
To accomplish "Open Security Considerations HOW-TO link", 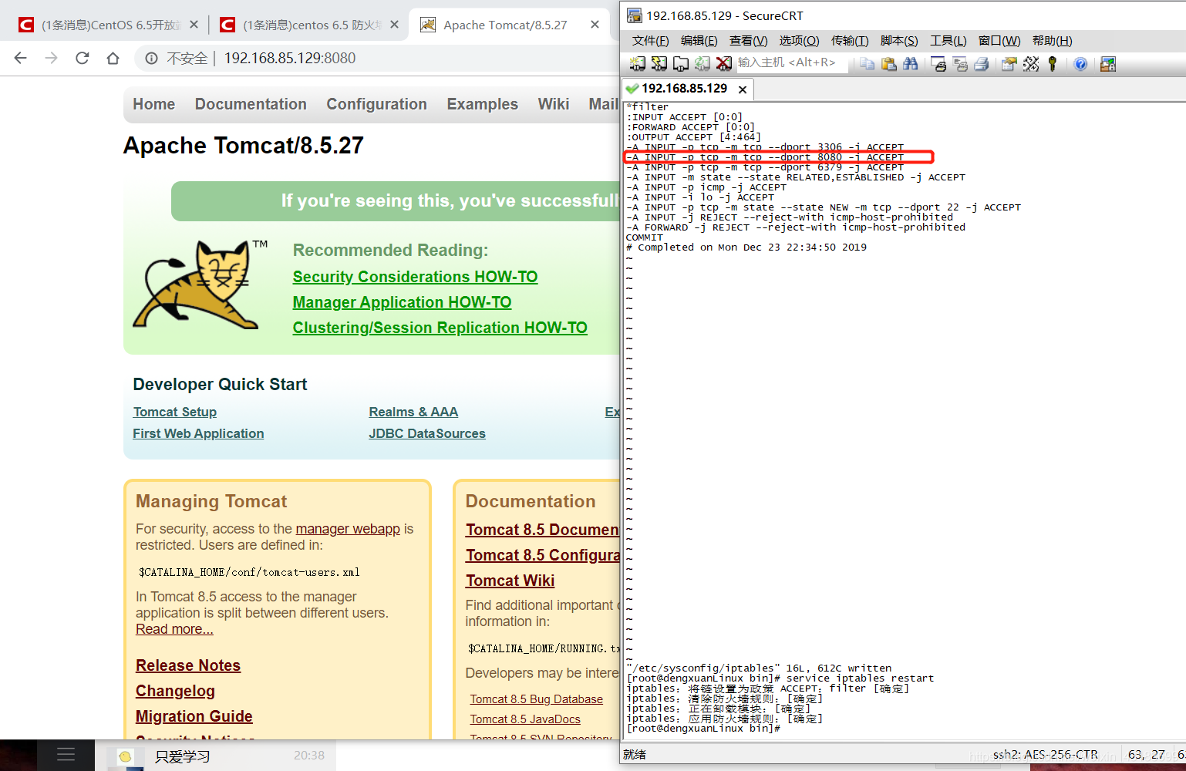I will (415, 277).
